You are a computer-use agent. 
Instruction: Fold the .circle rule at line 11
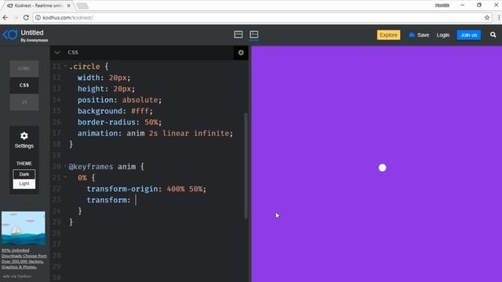tap(65, 67)
